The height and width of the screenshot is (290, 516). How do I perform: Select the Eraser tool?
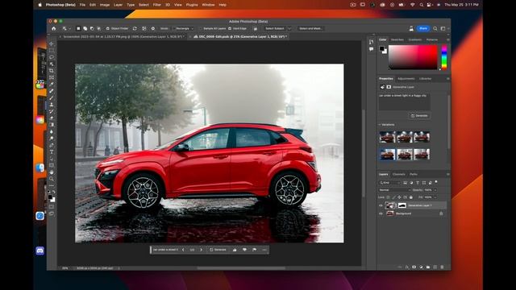52,118
